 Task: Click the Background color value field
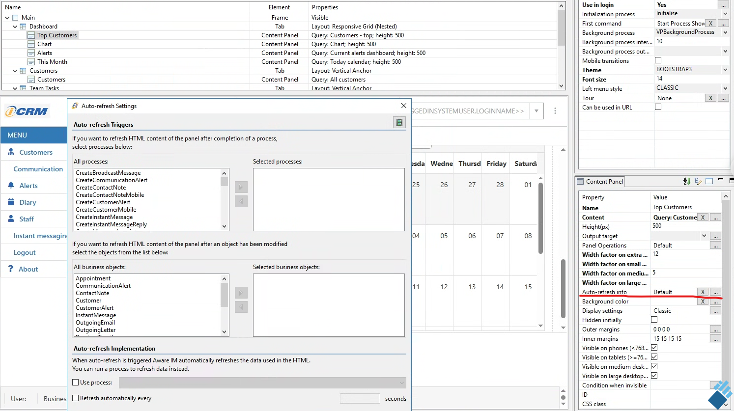click(674, 301)
